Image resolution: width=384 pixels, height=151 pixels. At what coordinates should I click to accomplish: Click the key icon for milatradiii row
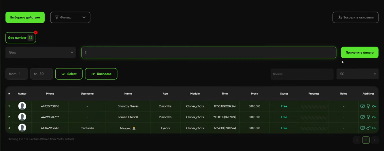(374, 128)
